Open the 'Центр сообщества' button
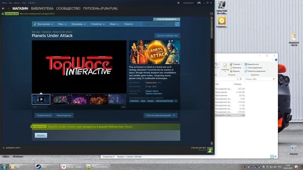Screen dimensions: 303x170 [167, 36]
